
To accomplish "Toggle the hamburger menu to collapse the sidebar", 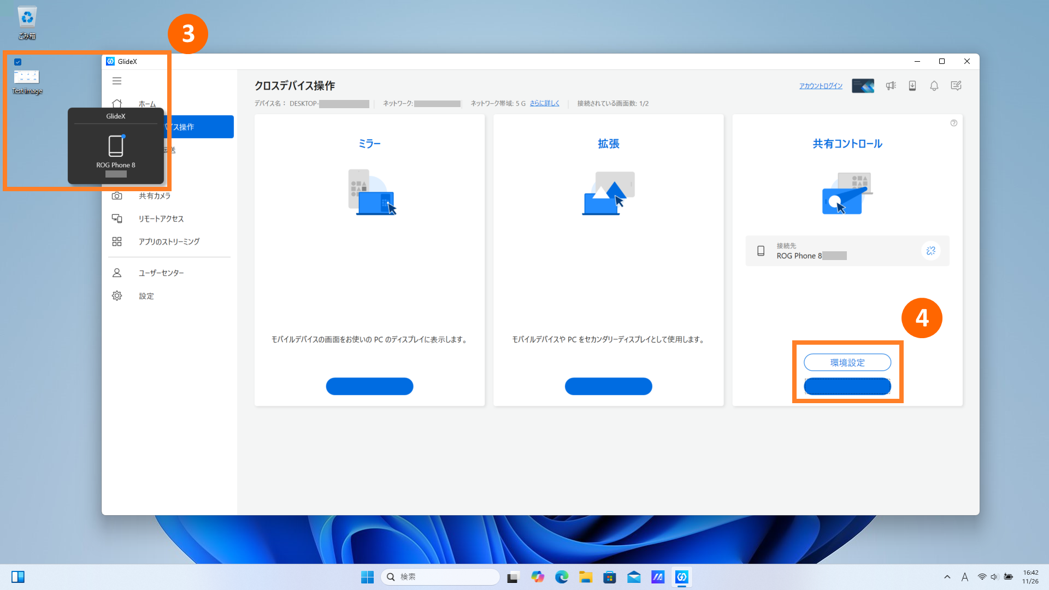I will tap(117, 81).
